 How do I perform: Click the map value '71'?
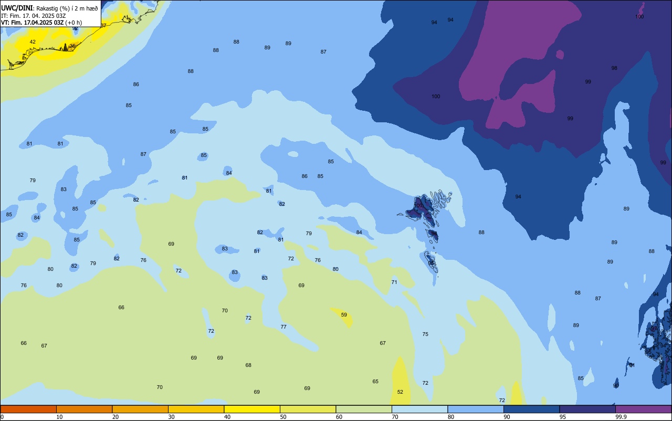(x=394, y=282)
